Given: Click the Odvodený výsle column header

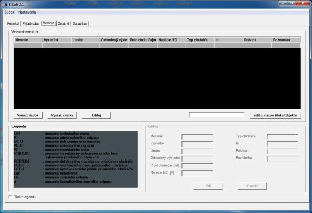Looking at the screenshot, I should click(114, 40).
